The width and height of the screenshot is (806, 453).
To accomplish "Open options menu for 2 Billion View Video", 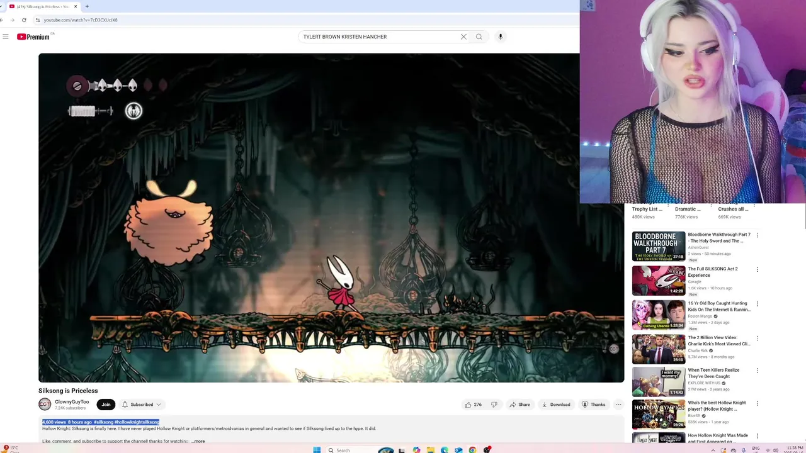I will tap(757, 338).
